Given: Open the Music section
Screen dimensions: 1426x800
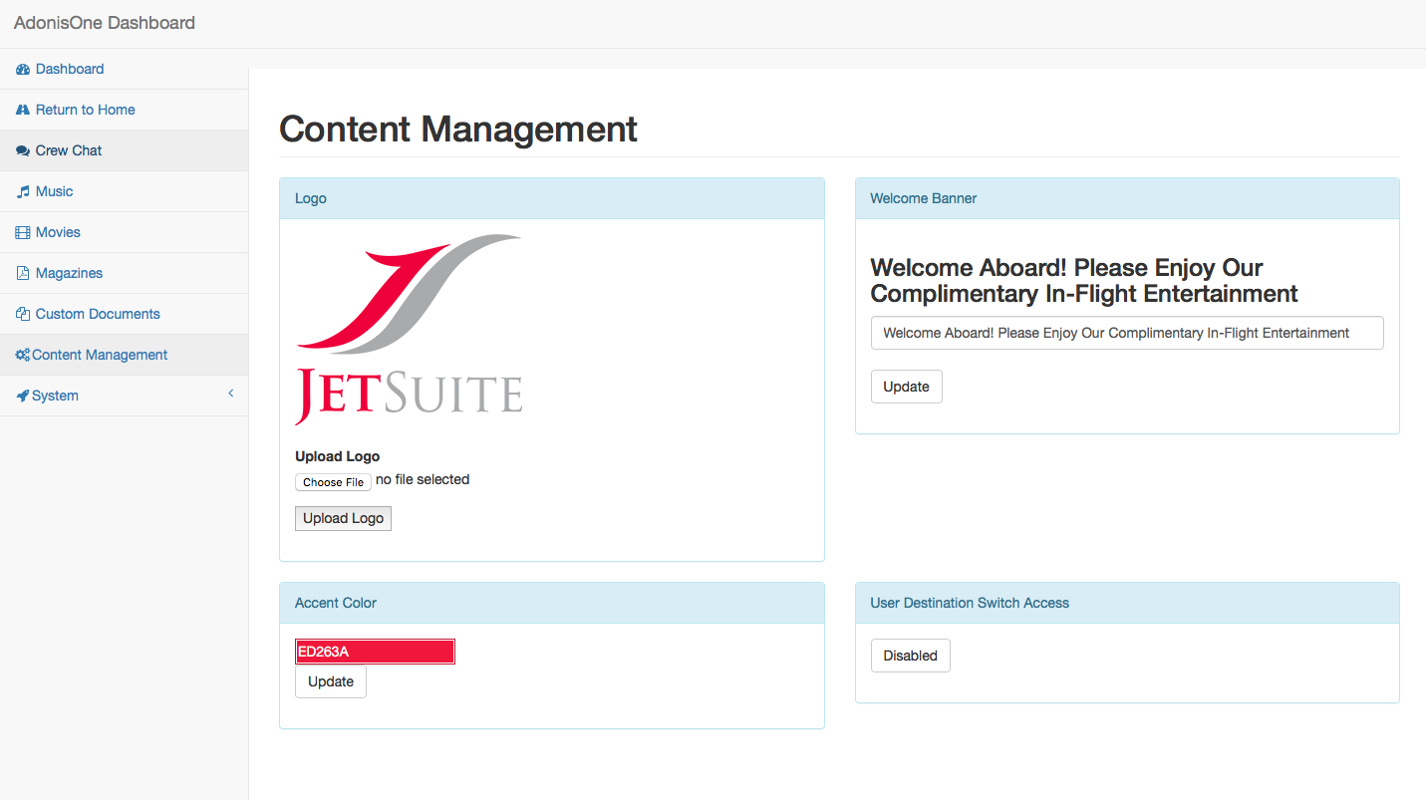Looking at the screenshot, I should pyautogui.click(x=124, y=191).
